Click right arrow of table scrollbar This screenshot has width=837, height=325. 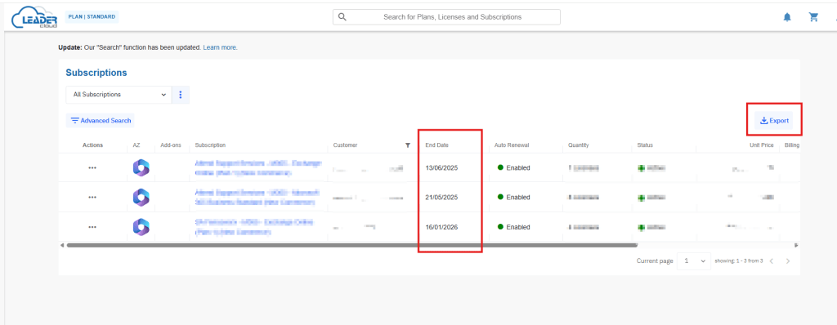coord(796,246)
